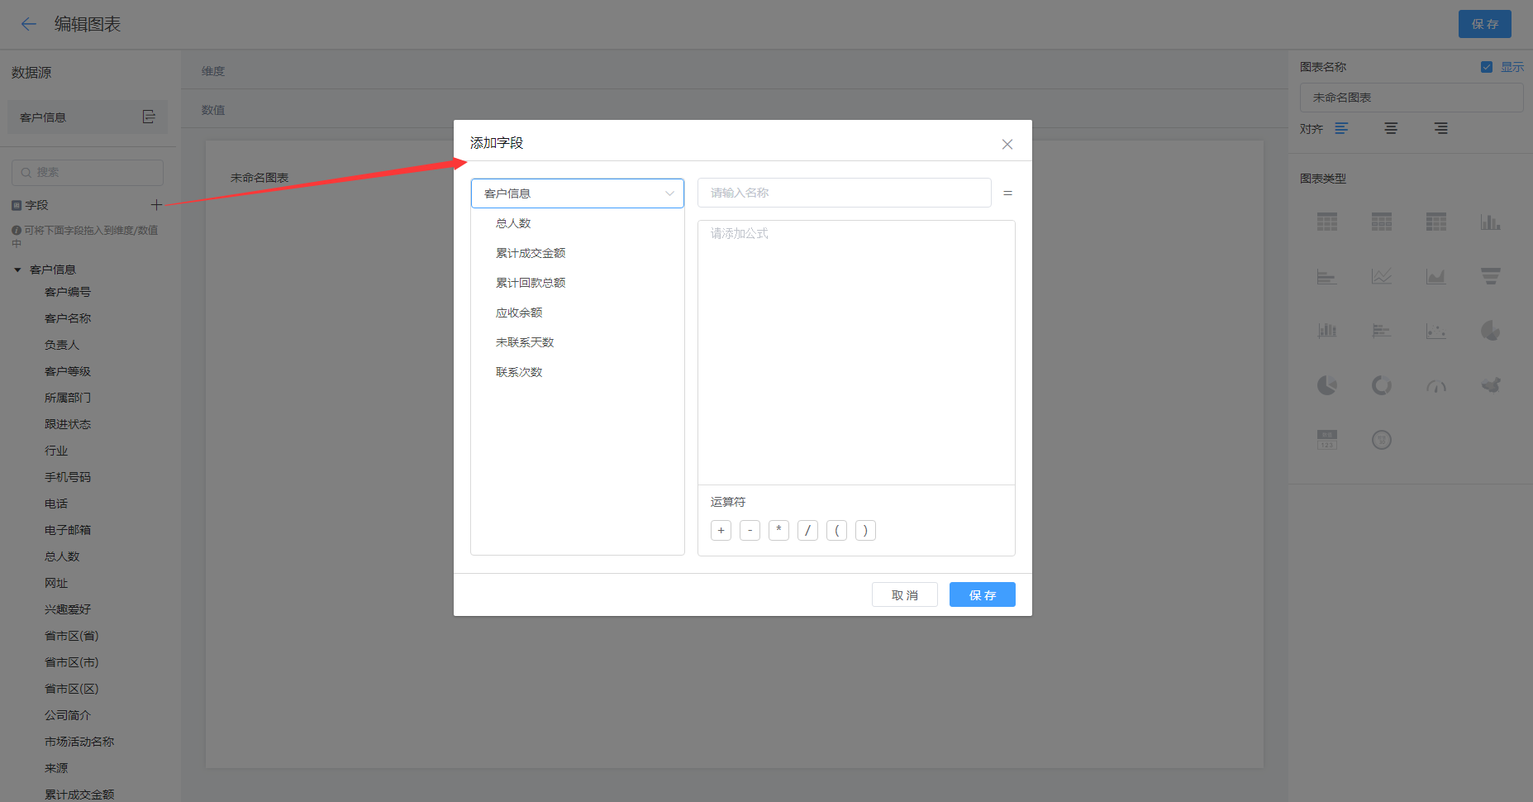Insert the divide operator

(807, 530)
